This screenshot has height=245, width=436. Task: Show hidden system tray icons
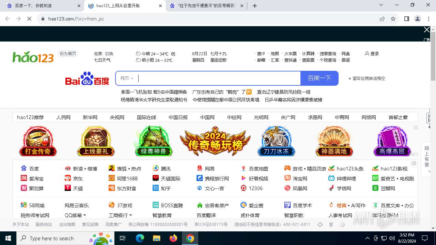click(367, 238)
